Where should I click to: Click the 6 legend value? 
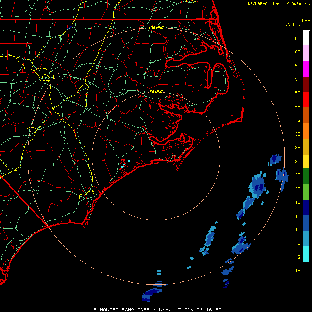pyautogui.click(x=299, y=243)
